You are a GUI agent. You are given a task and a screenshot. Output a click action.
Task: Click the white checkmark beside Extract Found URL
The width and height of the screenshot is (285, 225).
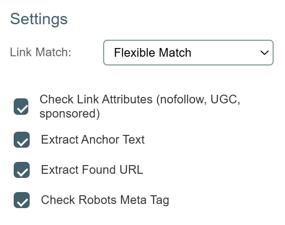tap(22, 171)
